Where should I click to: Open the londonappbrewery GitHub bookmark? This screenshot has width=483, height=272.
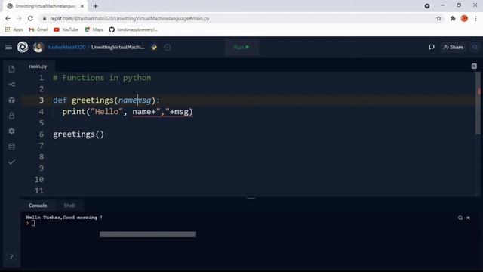[x=134, y=29]
